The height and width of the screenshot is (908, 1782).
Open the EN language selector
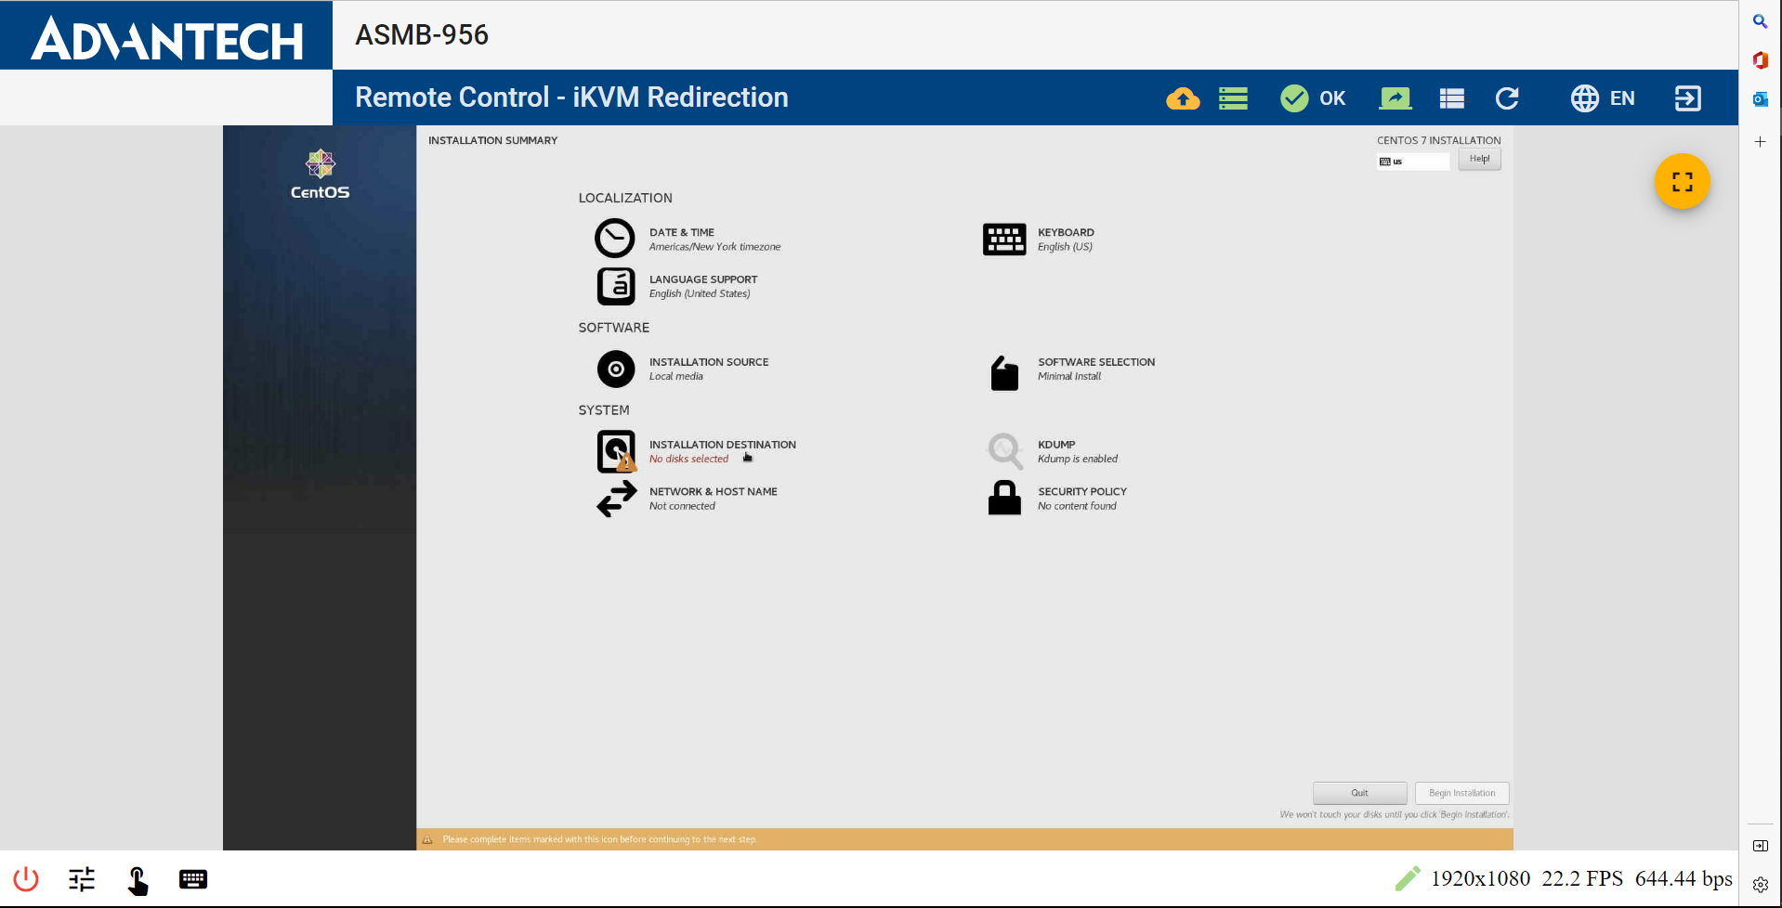tap(1603, 98)
